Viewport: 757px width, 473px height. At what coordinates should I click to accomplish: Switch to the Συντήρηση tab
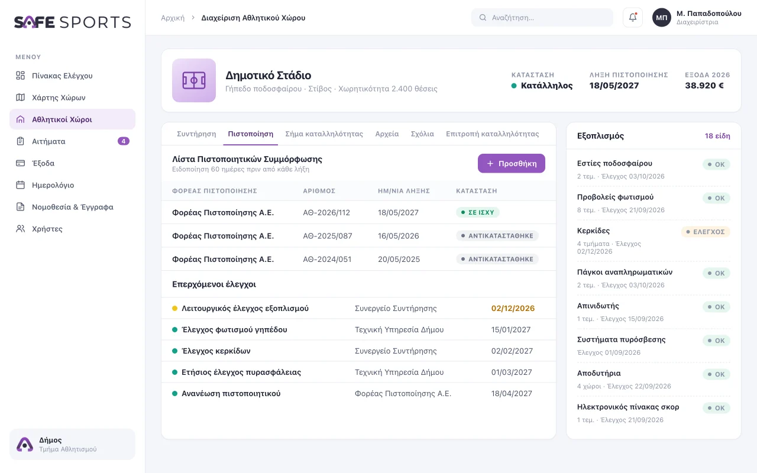pyautogui.click(x=196, y=134)
